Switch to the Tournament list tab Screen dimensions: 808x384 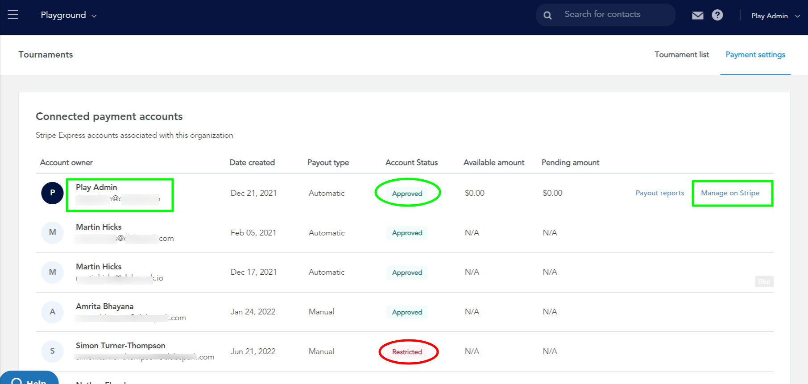[681, 55]
